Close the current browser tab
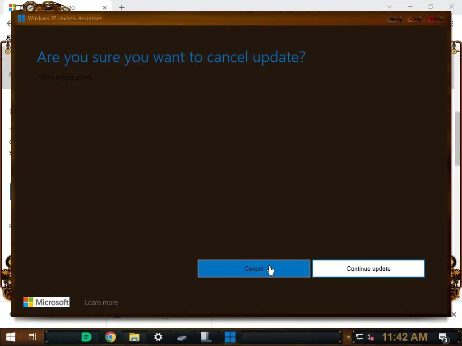 click(x=105, y=8)
